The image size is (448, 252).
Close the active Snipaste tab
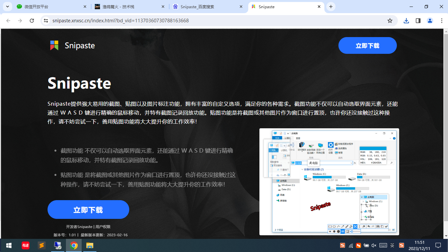319,7
